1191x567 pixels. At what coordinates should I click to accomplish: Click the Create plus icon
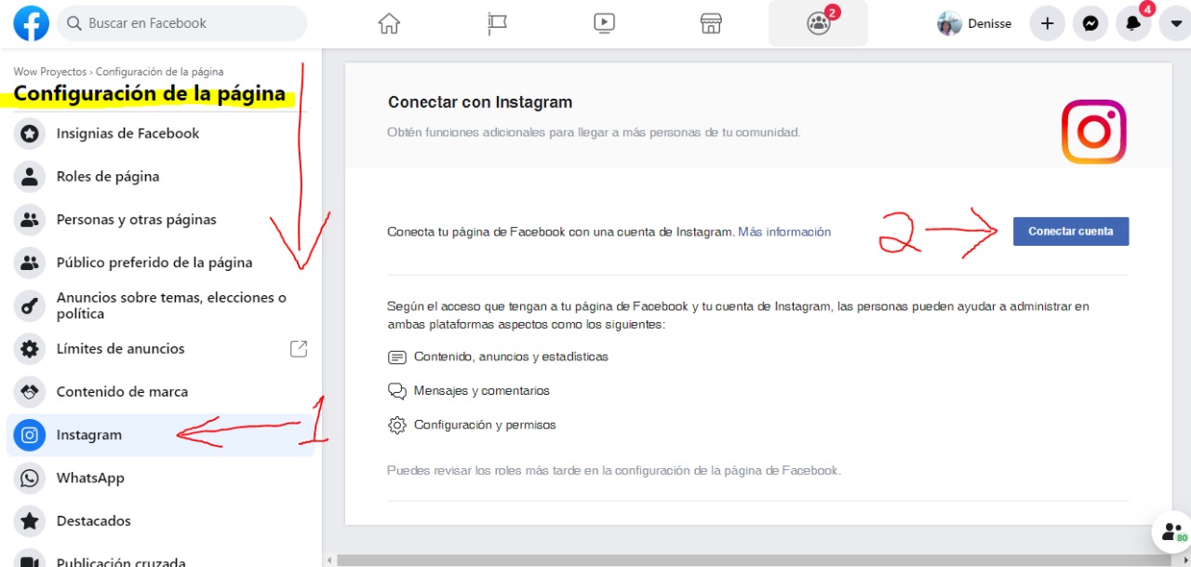[x=1047, y=22]
